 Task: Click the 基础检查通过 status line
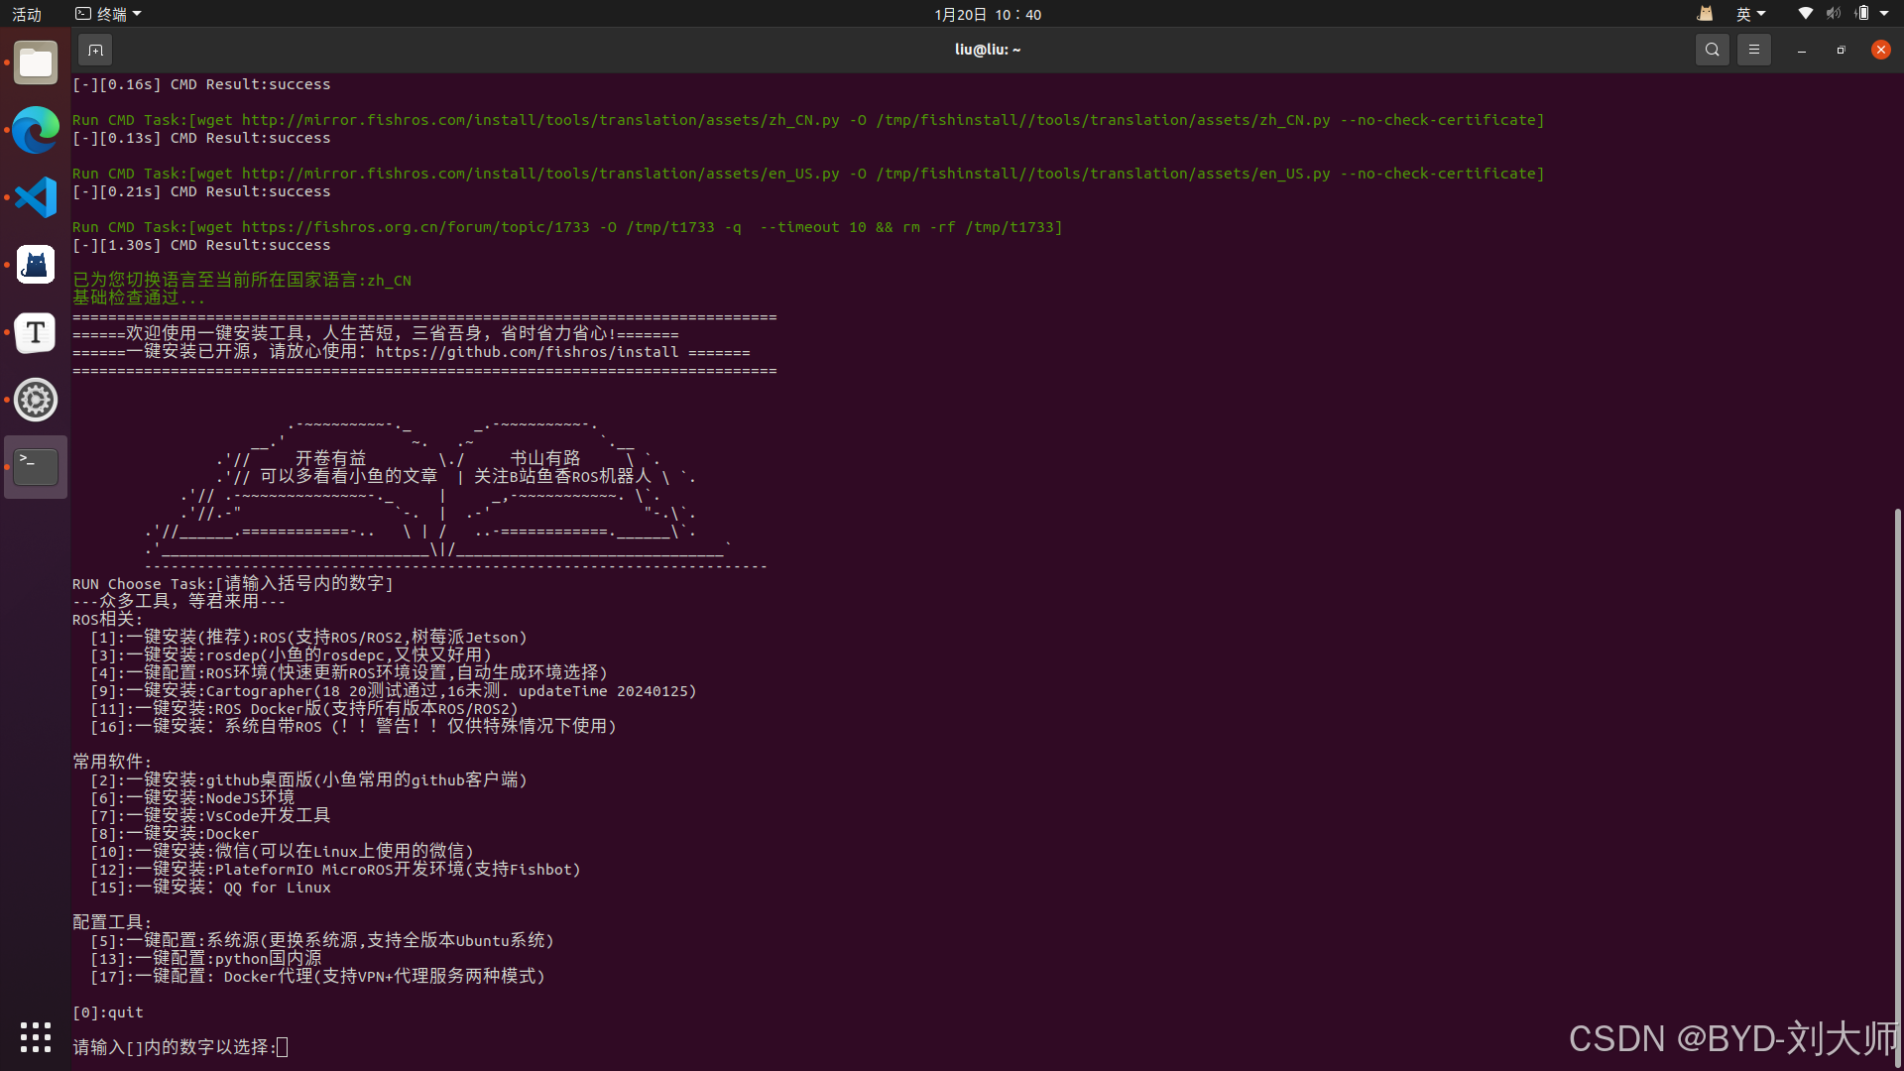tap(139, 298)
